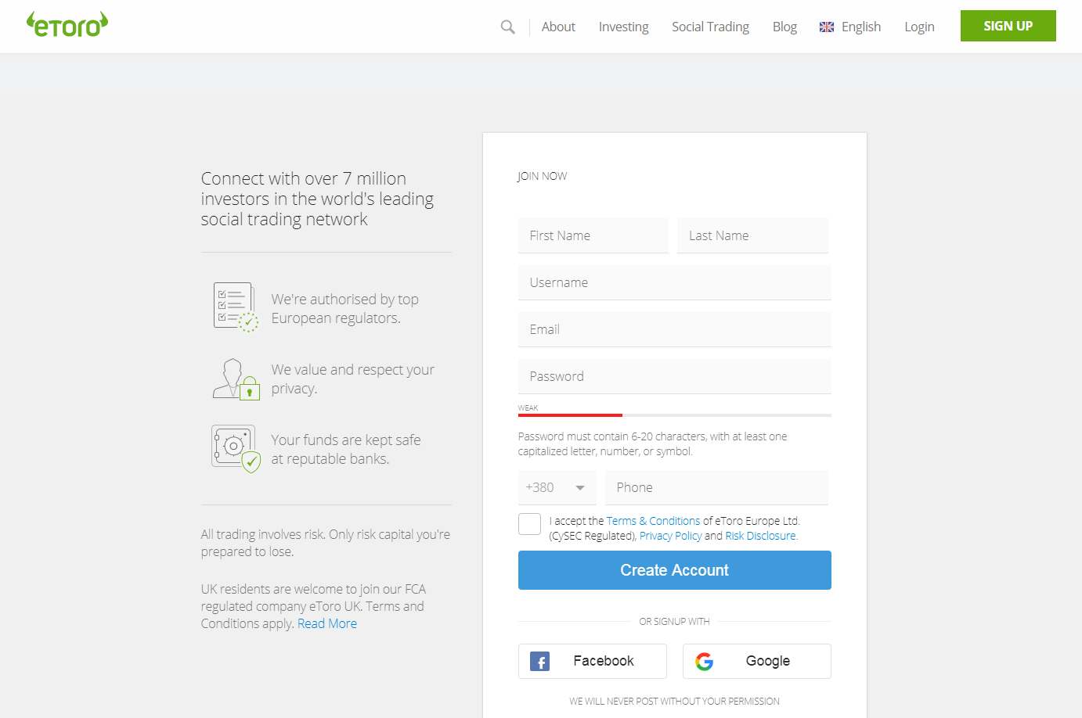Click the 'OR SIGNUP WITH' label
The image size is (1082, 718).
pyautogui.click(x=675, y=622)
